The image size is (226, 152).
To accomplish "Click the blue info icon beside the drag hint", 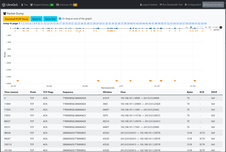I will coord(60,19).
